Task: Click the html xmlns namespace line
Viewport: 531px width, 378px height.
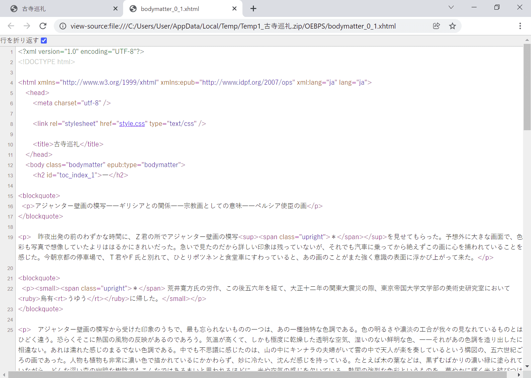Action: coord(195,82)
